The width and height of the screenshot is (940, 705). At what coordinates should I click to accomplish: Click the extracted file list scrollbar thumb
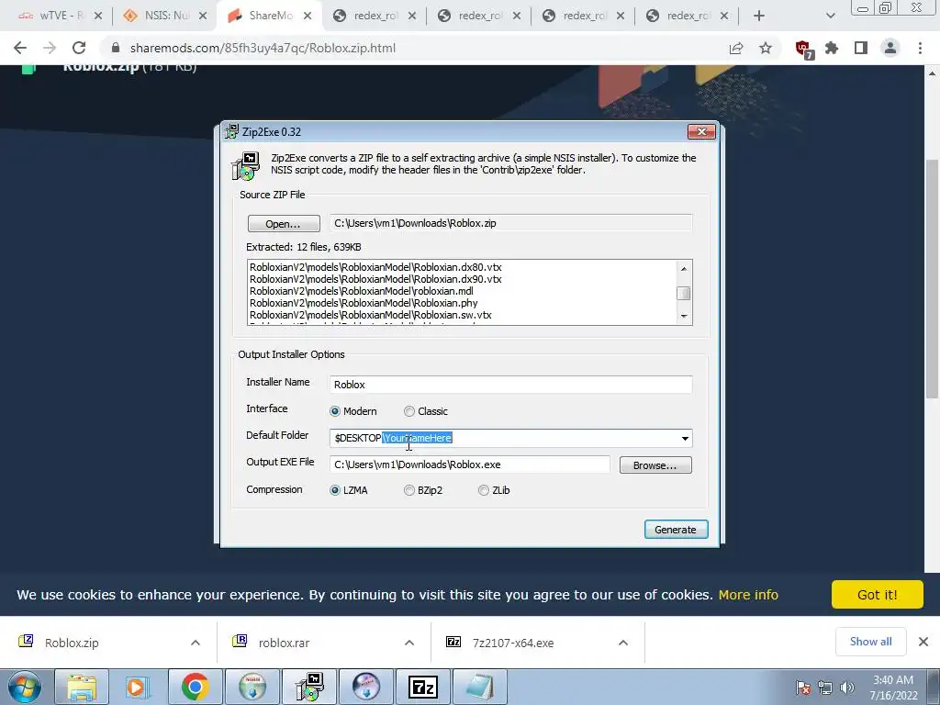(x=683, y=293)
